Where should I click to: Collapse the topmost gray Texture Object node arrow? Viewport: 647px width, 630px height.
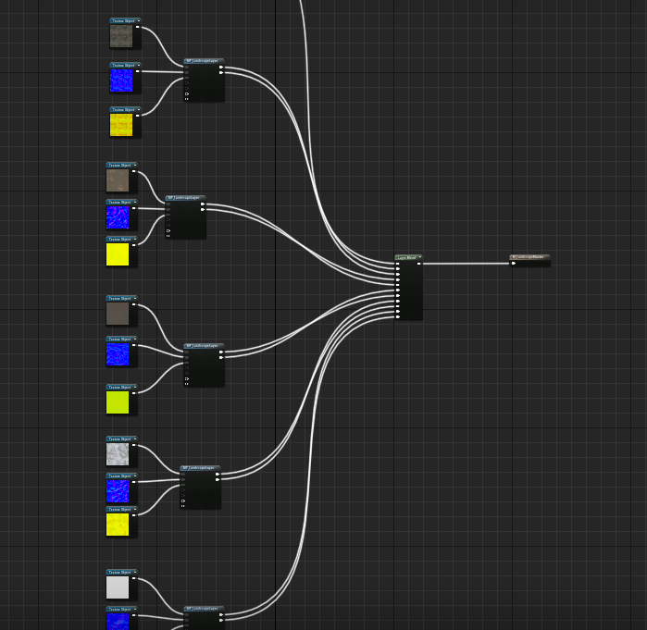[x=139, y=20]
